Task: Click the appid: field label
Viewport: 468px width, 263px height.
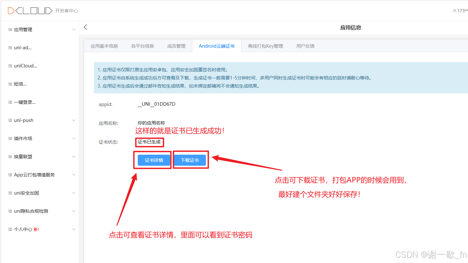Action: coord(106,104)
